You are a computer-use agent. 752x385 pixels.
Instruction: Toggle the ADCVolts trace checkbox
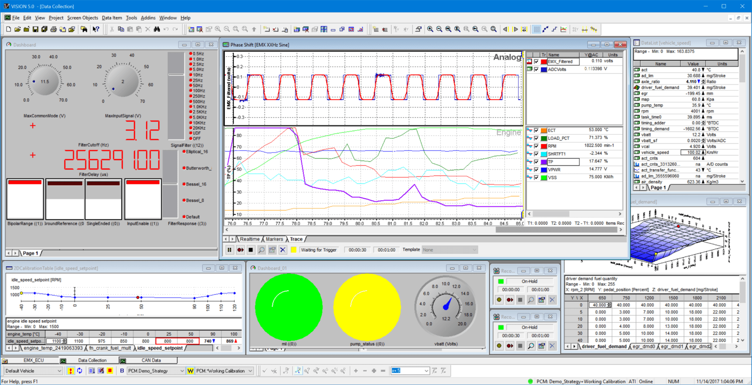536,69
